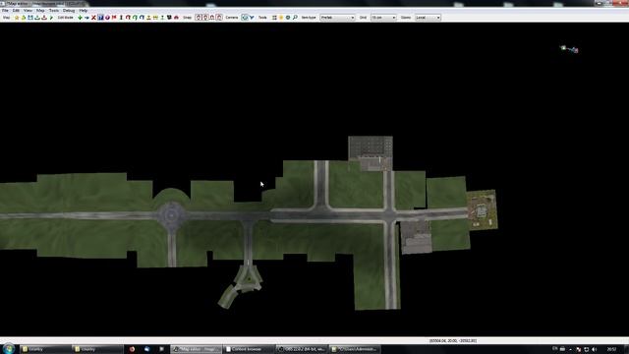Select the blue arrow Move Item tool

86,18
